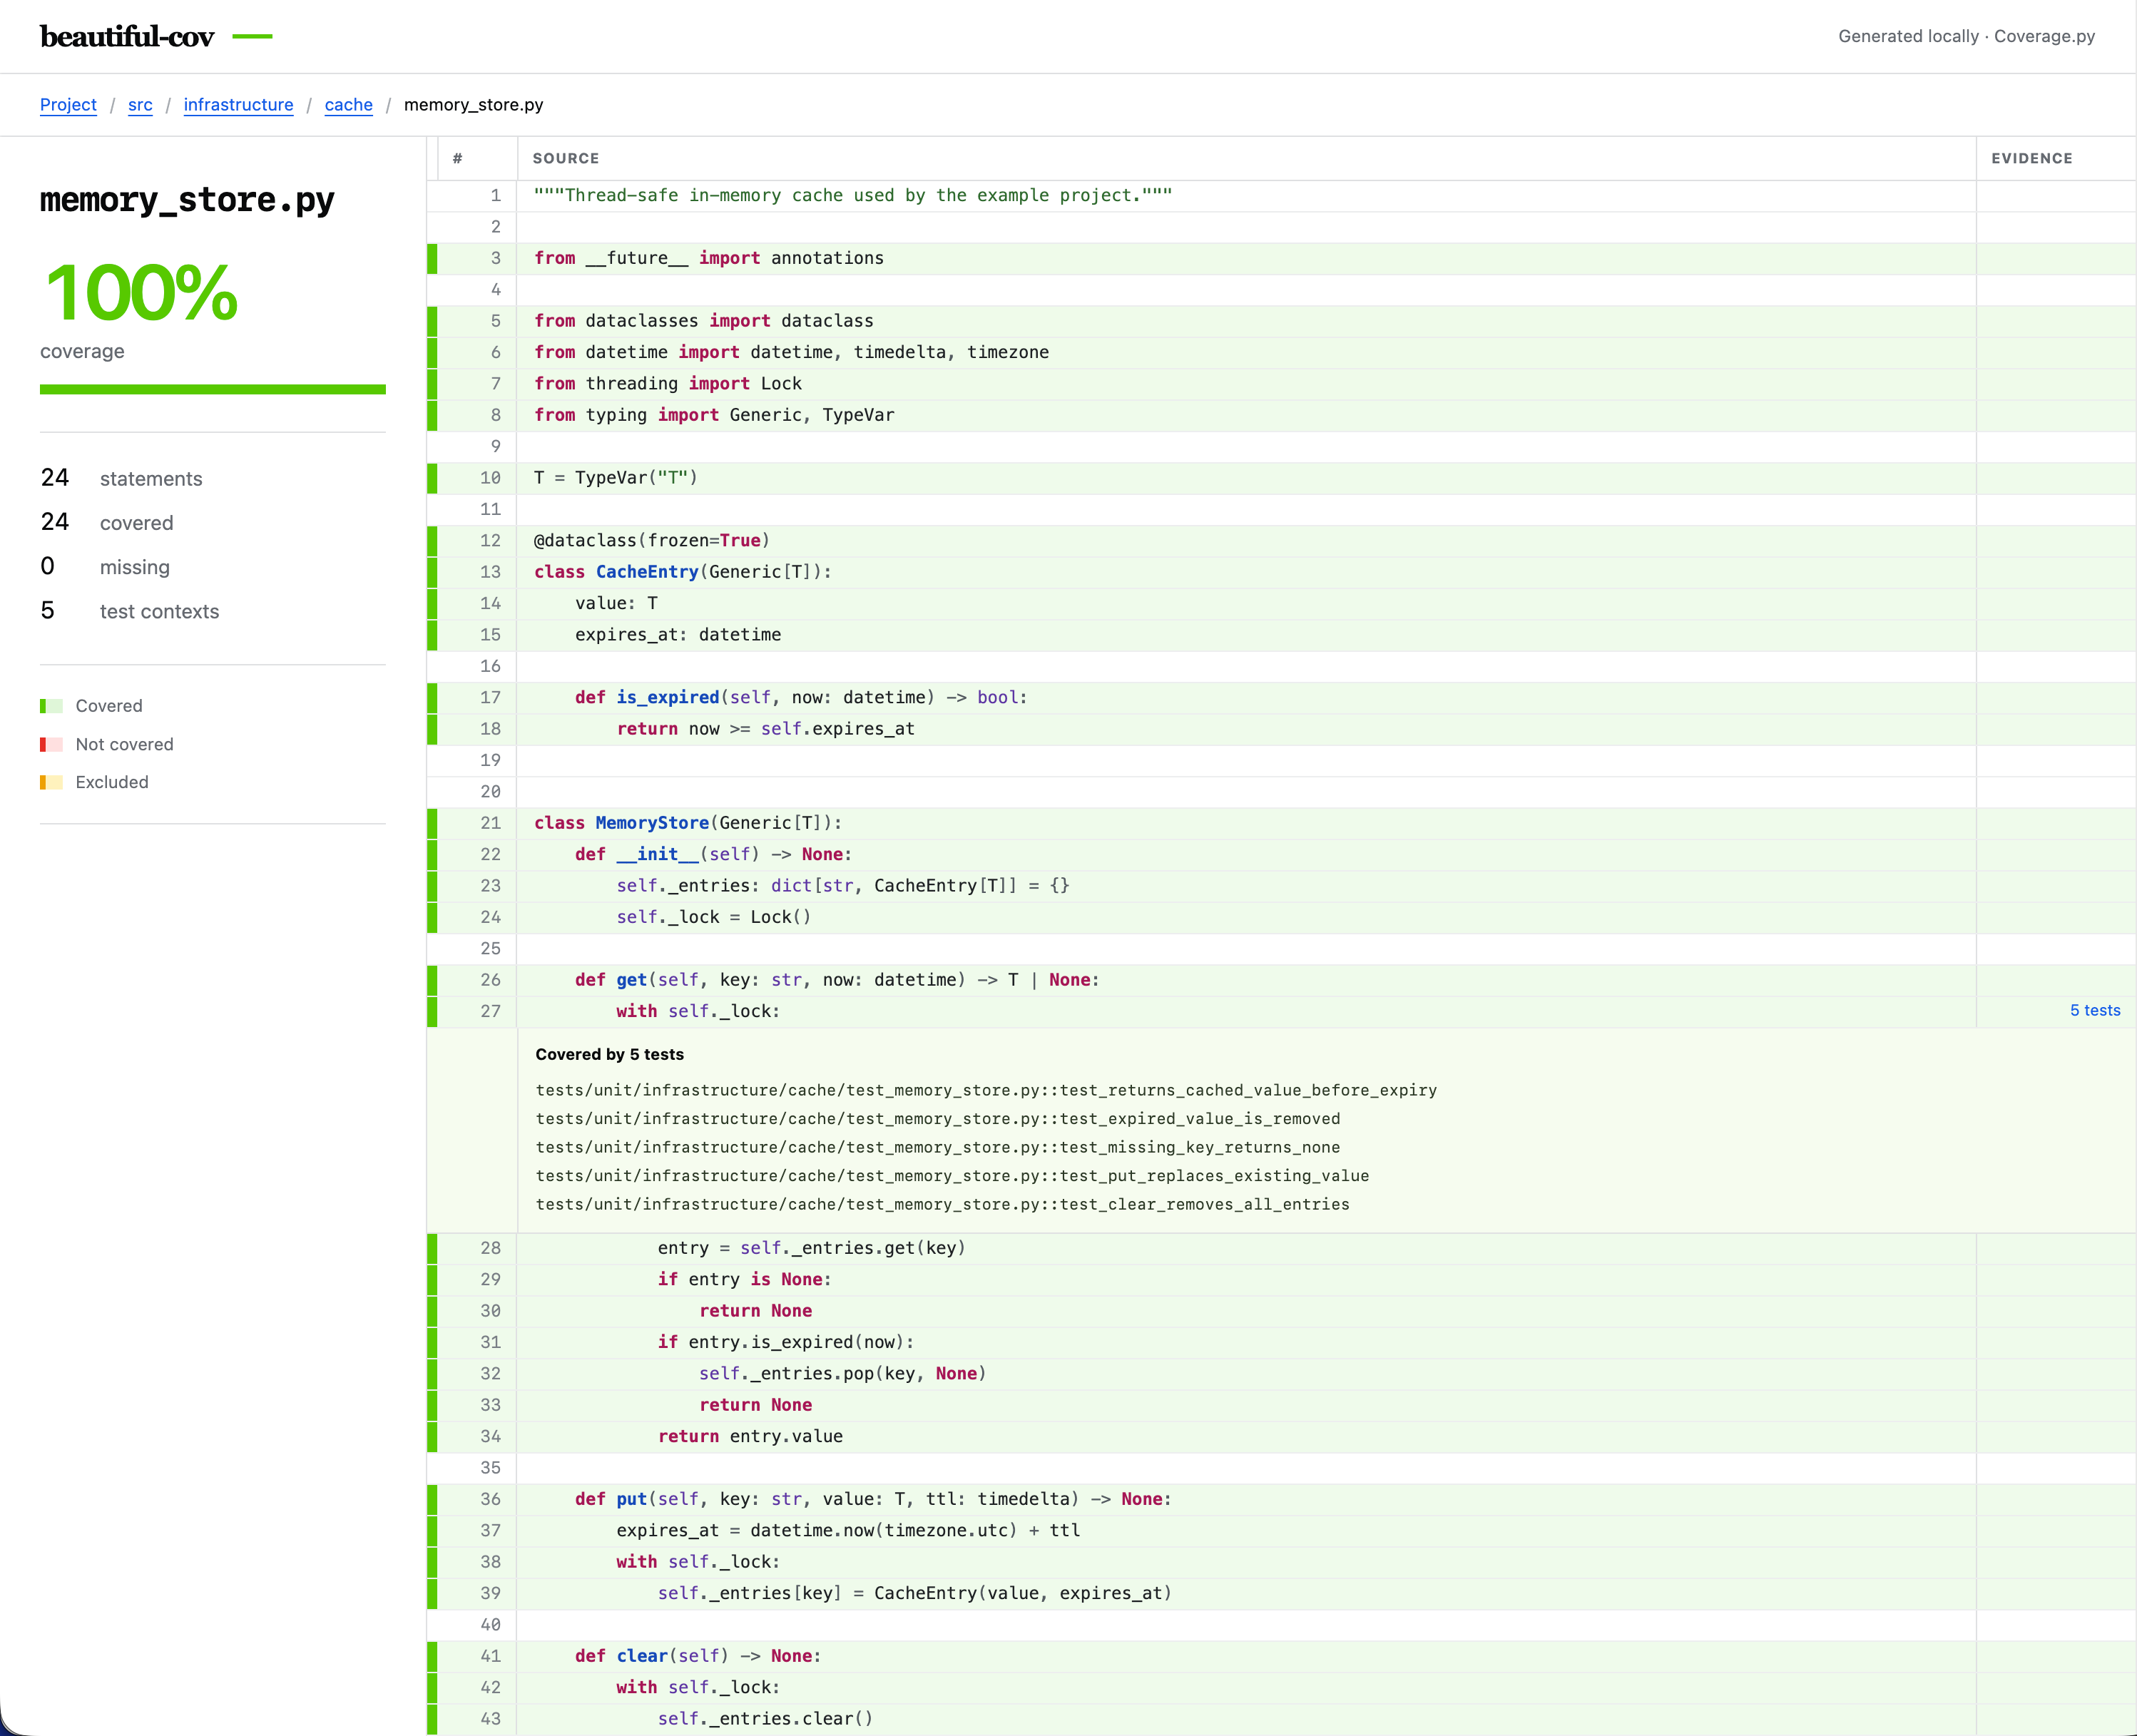This screenshot has width=2137, height=1736.
Task: Collapse the '5 tests' evidence on line 27
Action: pyautogui.click(x=2094, y=1010)
